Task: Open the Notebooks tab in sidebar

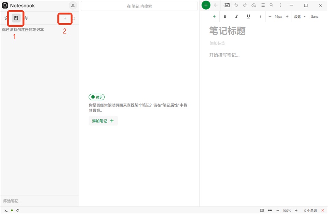Action: (16, 18)
